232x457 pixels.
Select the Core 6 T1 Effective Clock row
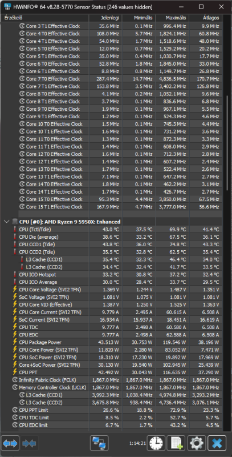[120, 71]
